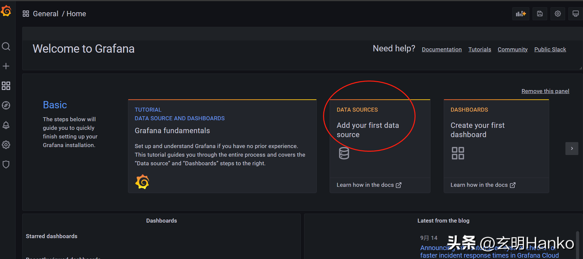The image size is (583, 259).
Task: Click General in breadcrumb
Action: tap(45, 14)
